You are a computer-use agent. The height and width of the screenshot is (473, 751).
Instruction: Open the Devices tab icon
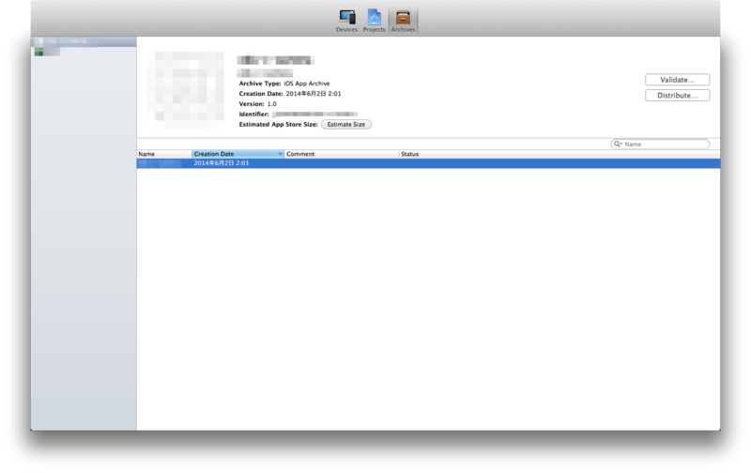346,21
